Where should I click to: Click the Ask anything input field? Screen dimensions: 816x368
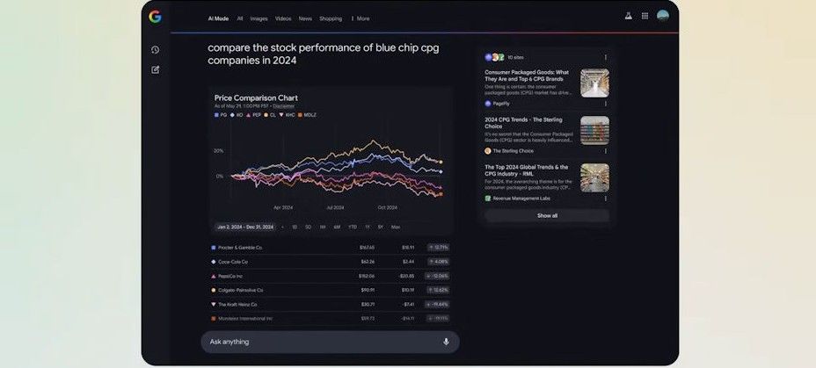pos(317,342)
